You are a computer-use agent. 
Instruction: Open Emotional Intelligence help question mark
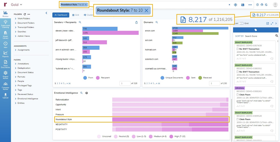coord(87,93)
